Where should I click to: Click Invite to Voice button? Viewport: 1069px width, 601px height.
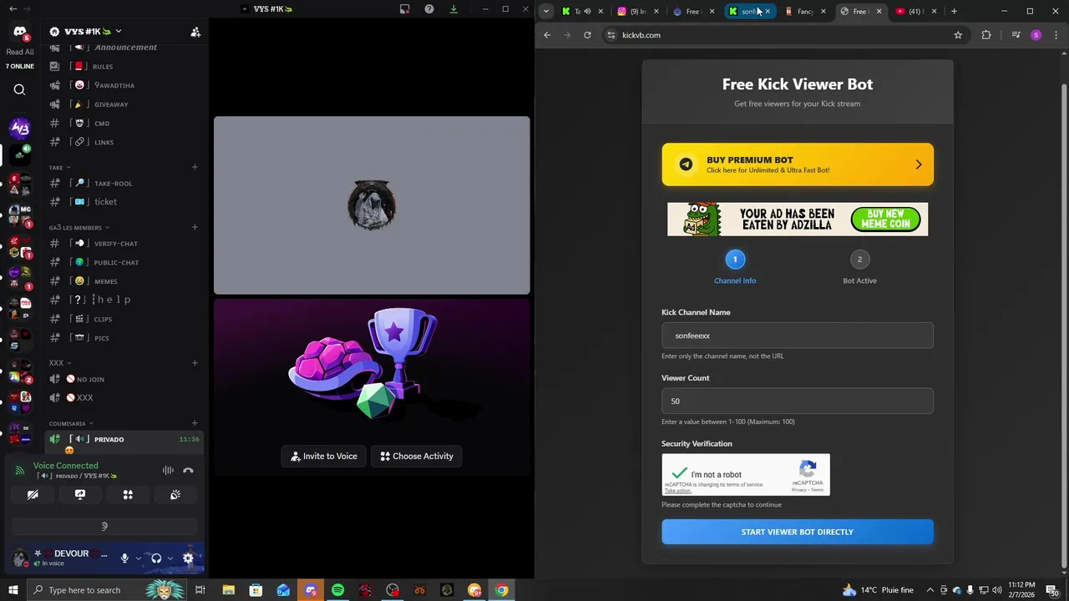[324, 456]
